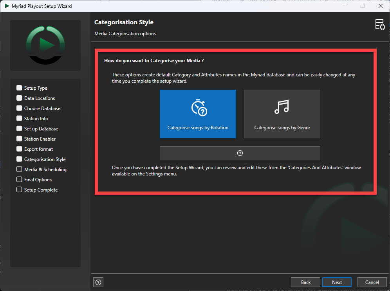Toggle the Export format checkbox

click(x=19, y=149)
